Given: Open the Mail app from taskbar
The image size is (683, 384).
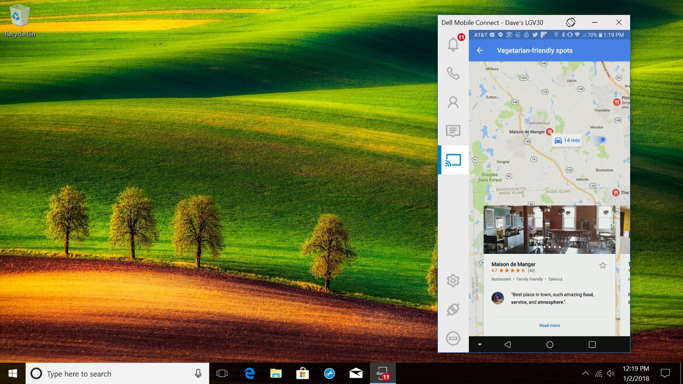Looking at the screenshot, I should point(356,373).
